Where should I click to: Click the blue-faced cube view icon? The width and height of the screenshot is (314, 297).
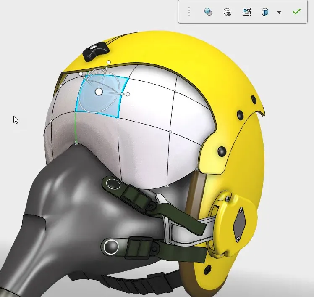265,12
